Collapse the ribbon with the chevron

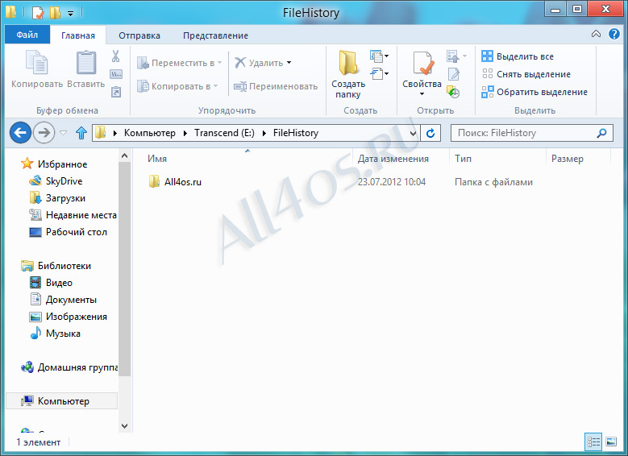point(596,34)
